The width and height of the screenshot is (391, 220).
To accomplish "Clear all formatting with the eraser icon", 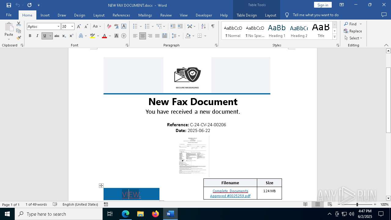I will click(x=109, y=27).
